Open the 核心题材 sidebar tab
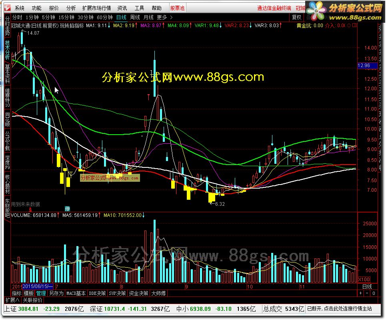Viewport: 386px width, 320px height. tap(7, 184)
